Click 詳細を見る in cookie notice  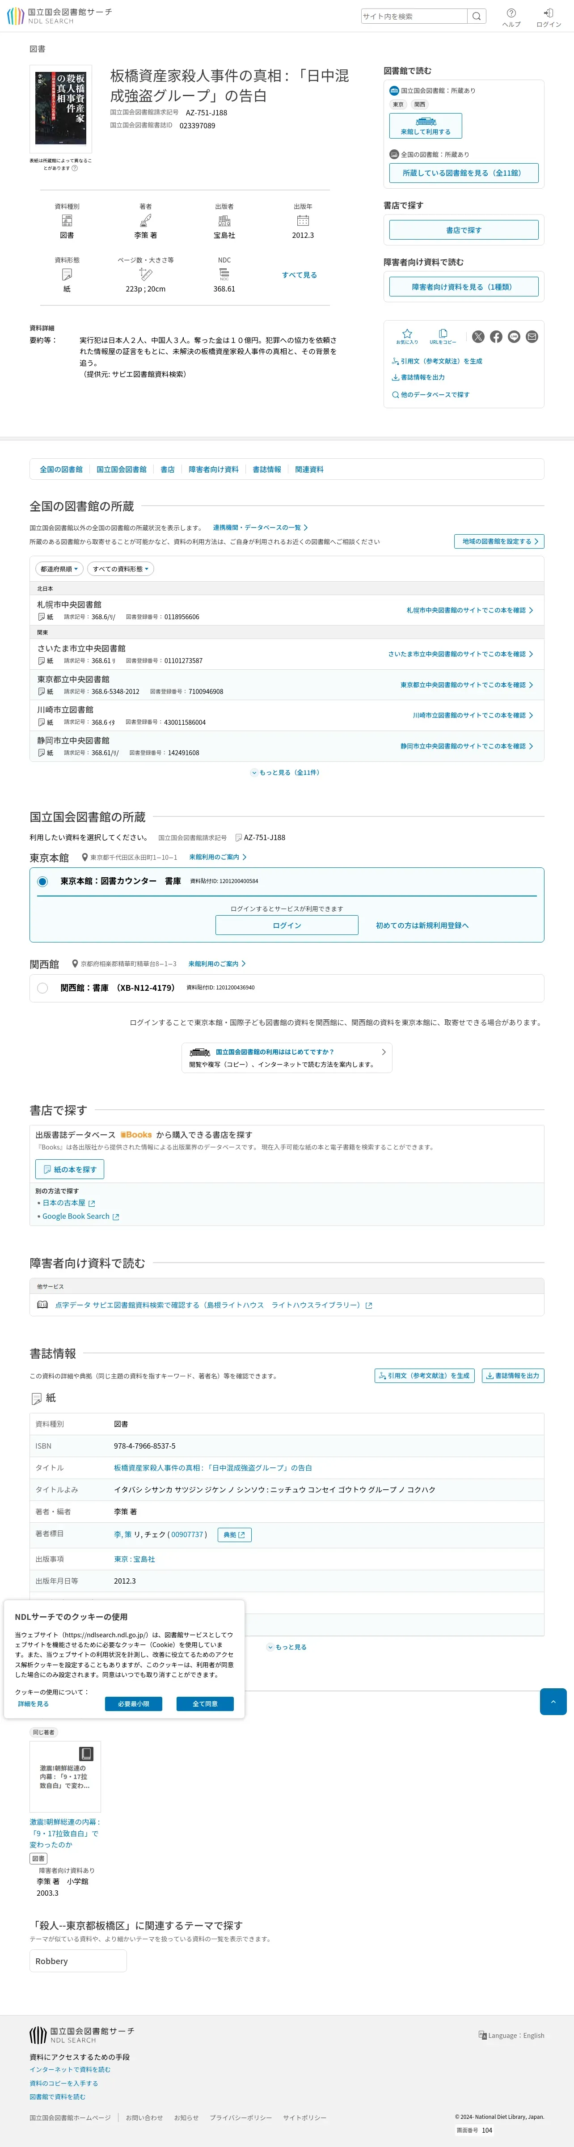pos(34,1703)
